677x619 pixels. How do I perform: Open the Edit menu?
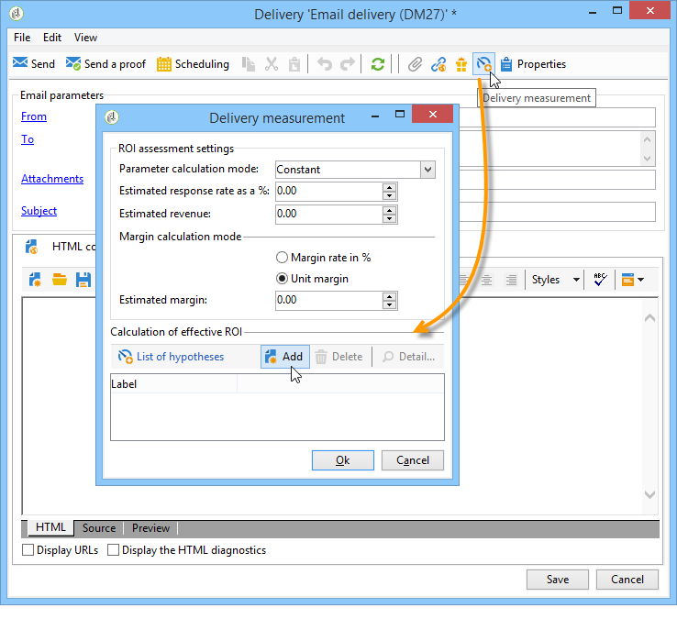[52, 38]
